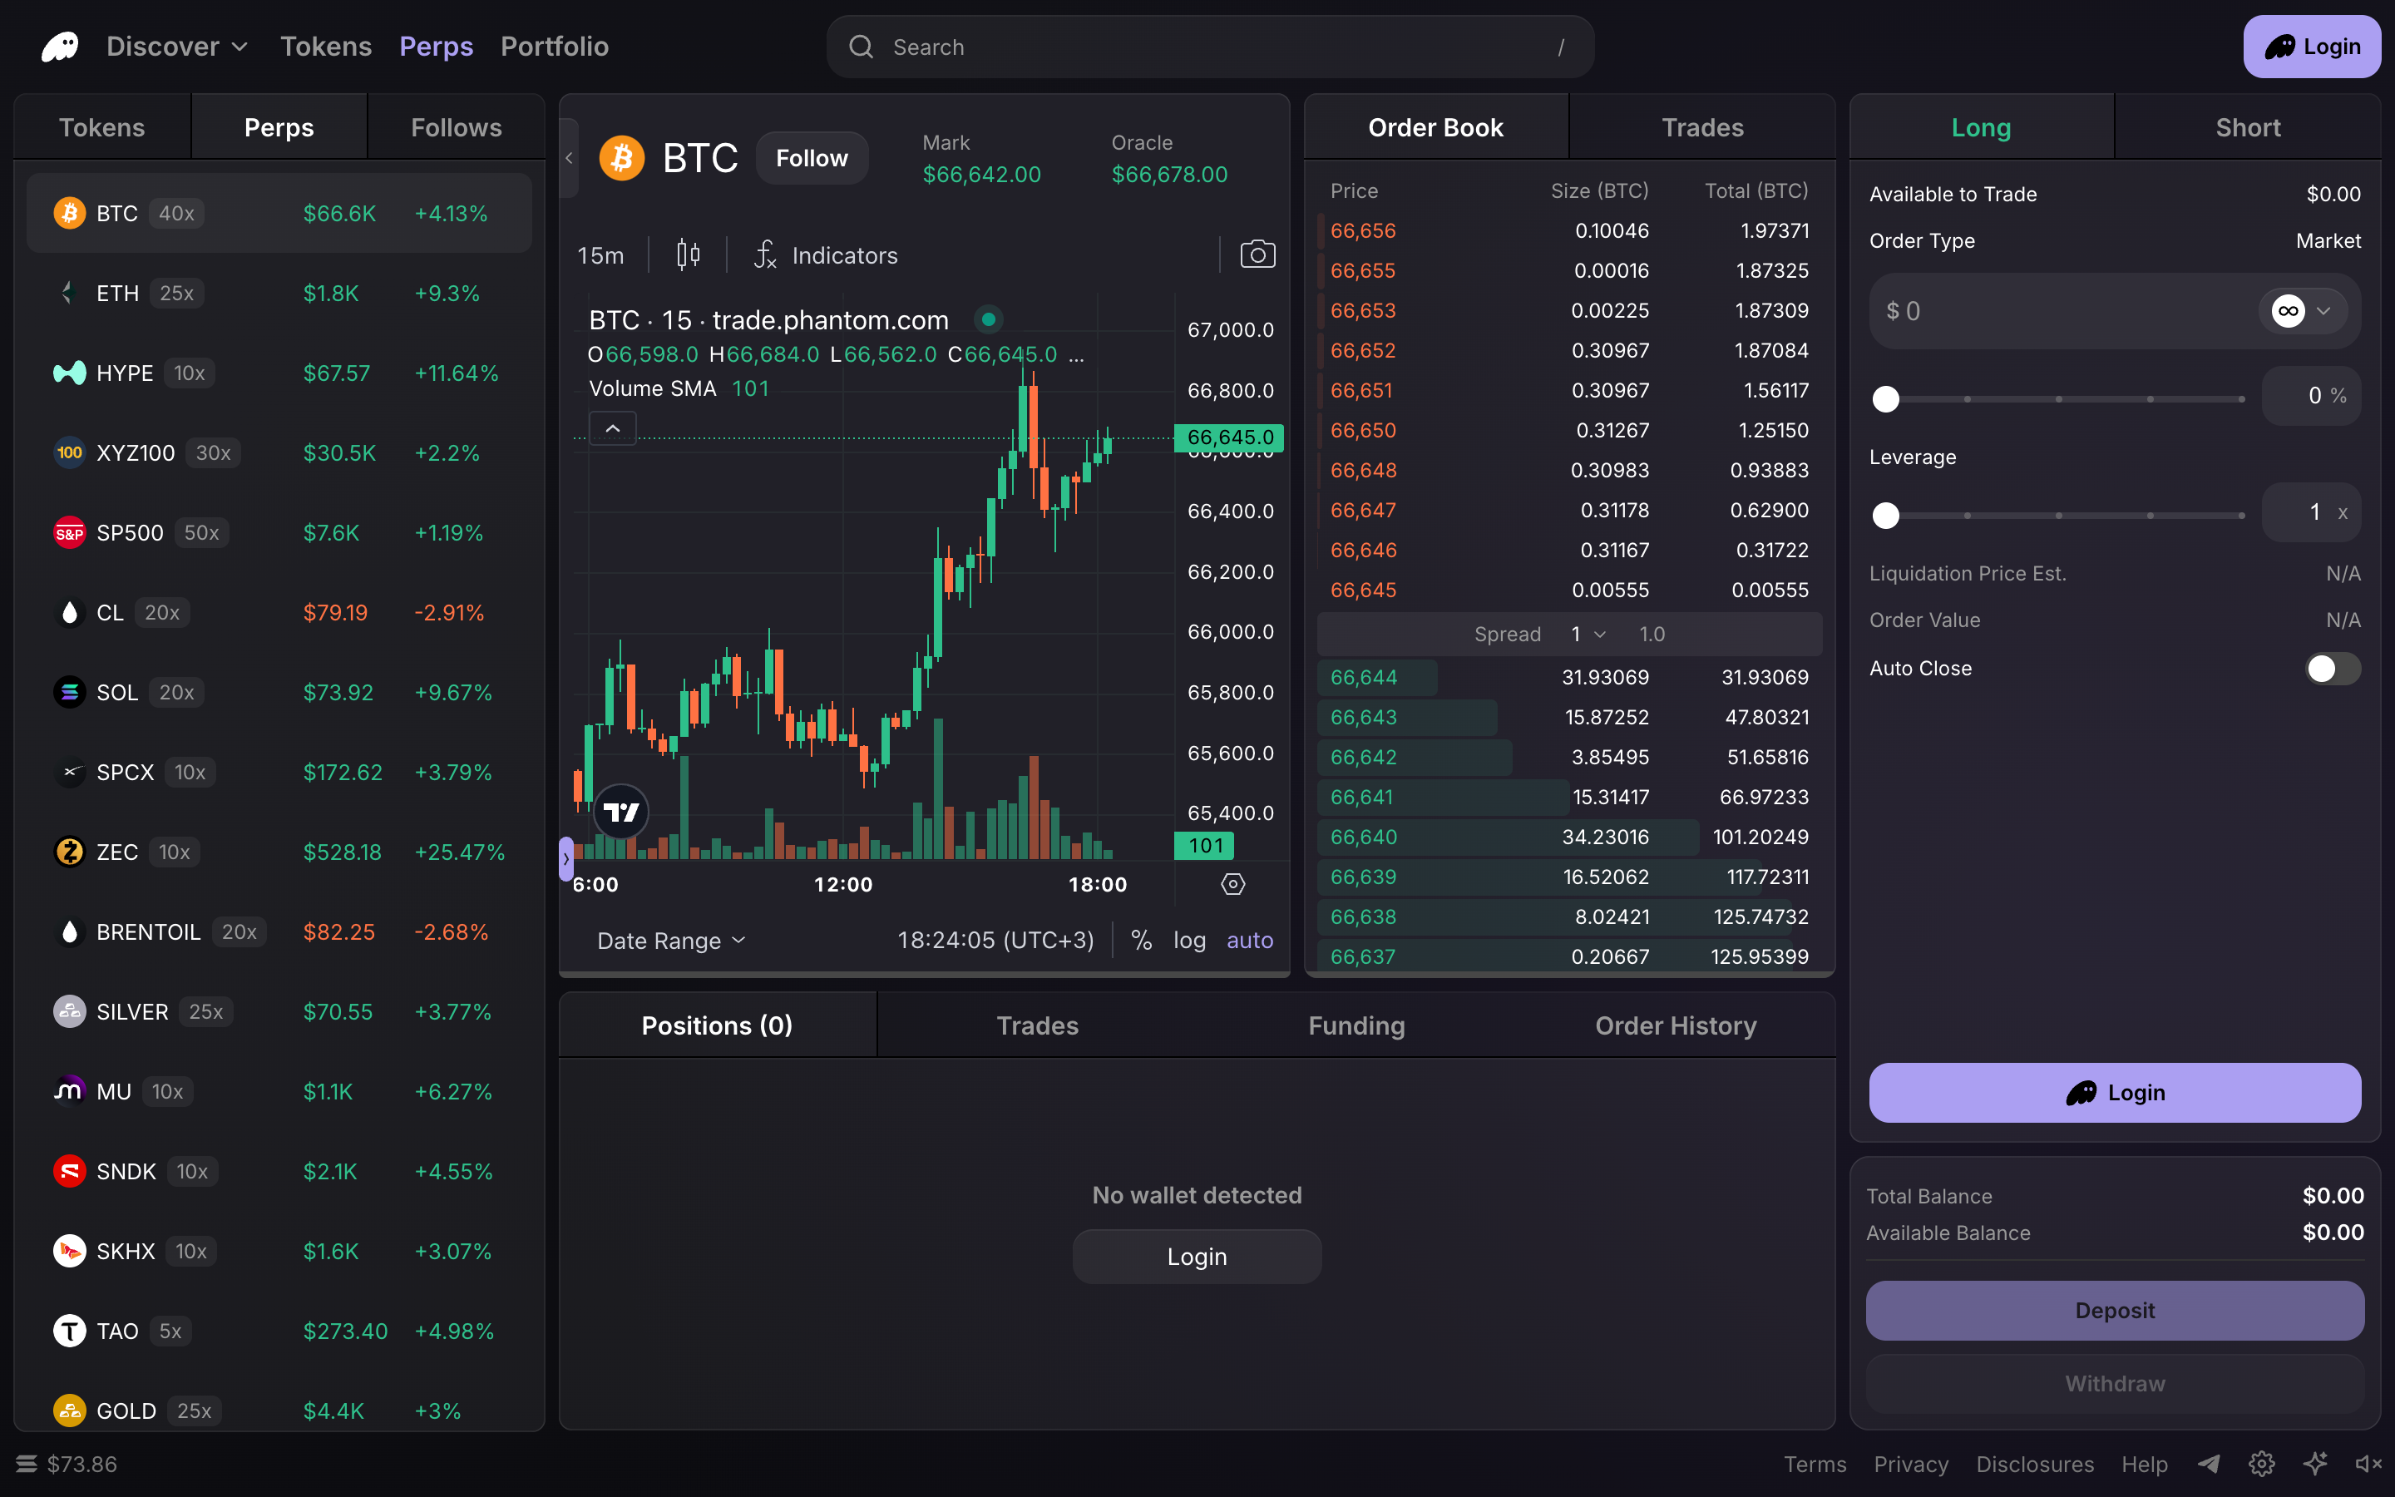Click the SNDK token icon
Image resolution: width=2395 pixels, height=1497 pixels.
pyautogui.click(x=69, y=1171)
